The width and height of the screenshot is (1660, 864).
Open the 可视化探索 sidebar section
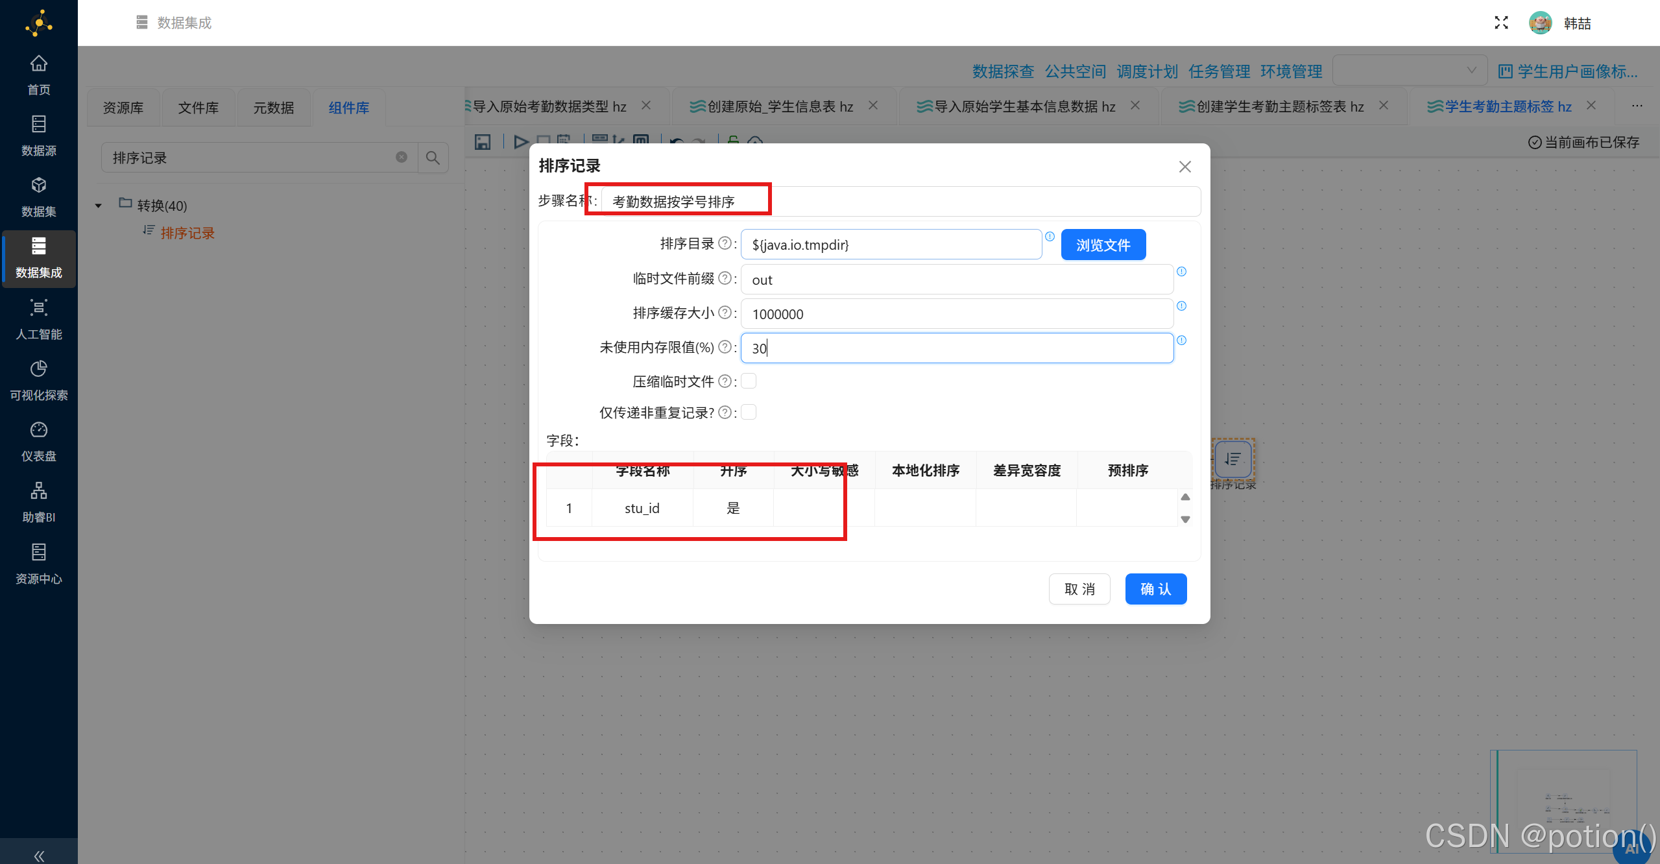(39, 381)
